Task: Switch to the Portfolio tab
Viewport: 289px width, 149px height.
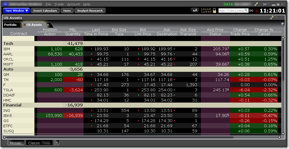Action: (11, 25)
